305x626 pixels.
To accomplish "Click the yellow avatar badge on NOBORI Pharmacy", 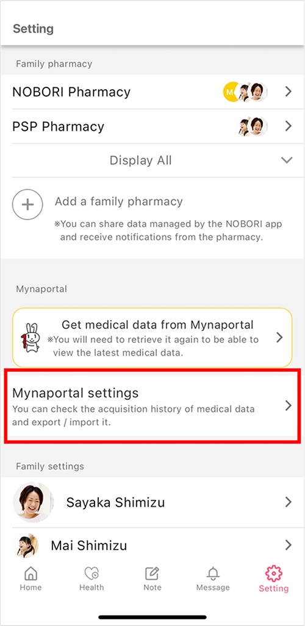I will tap(230, 92).
